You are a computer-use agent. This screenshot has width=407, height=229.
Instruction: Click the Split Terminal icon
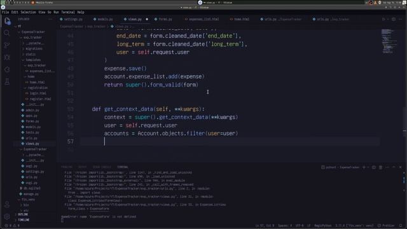pos(374,167)
